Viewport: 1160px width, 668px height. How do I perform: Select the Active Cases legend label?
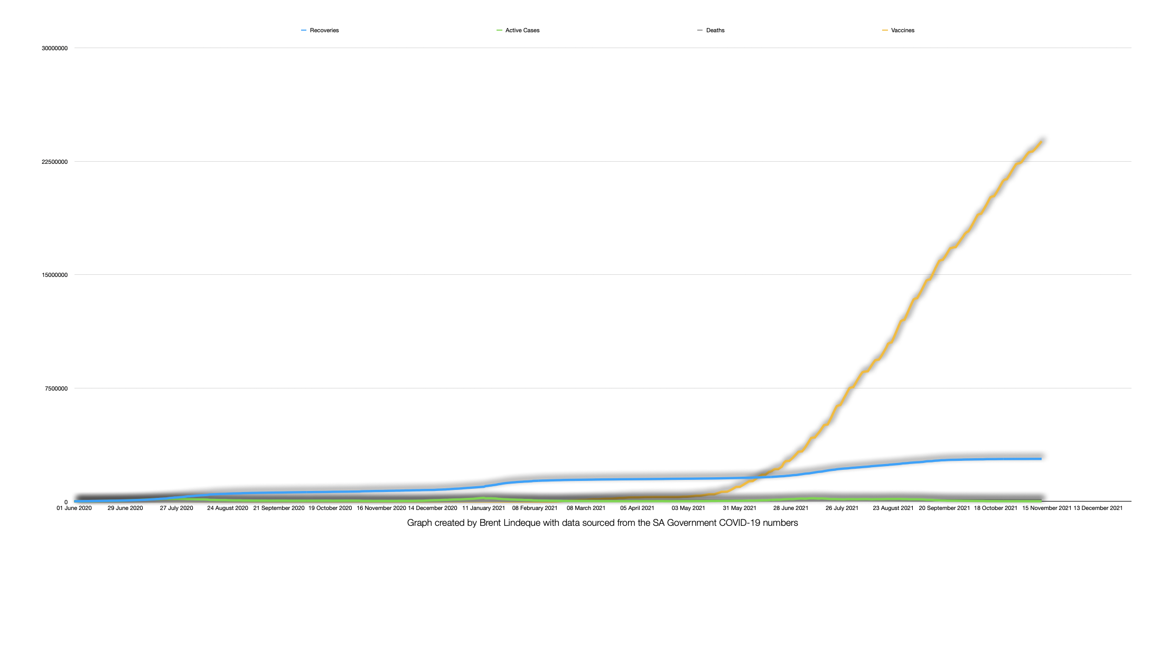[x=522, y=31]
